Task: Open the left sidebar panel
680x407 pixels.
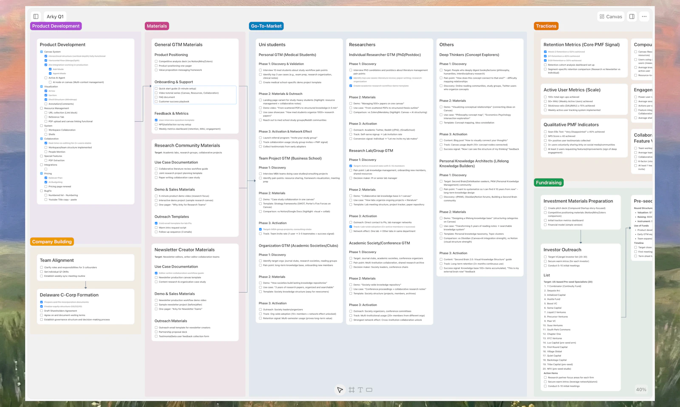Action: coord(36,16)
